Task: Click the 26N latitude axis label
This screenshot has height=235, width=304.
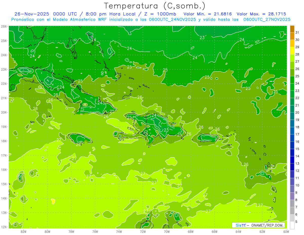Action: 4,26
